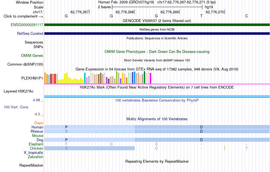270x172 pixels.
Task: Click the X_tropicalis alignment row label
Action: [x=34, y=153]
